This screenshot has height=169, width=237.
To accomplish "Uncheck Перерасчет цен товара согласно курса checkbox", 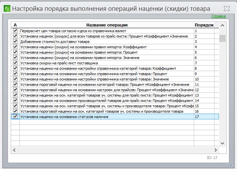I will (x=15, y=31).
